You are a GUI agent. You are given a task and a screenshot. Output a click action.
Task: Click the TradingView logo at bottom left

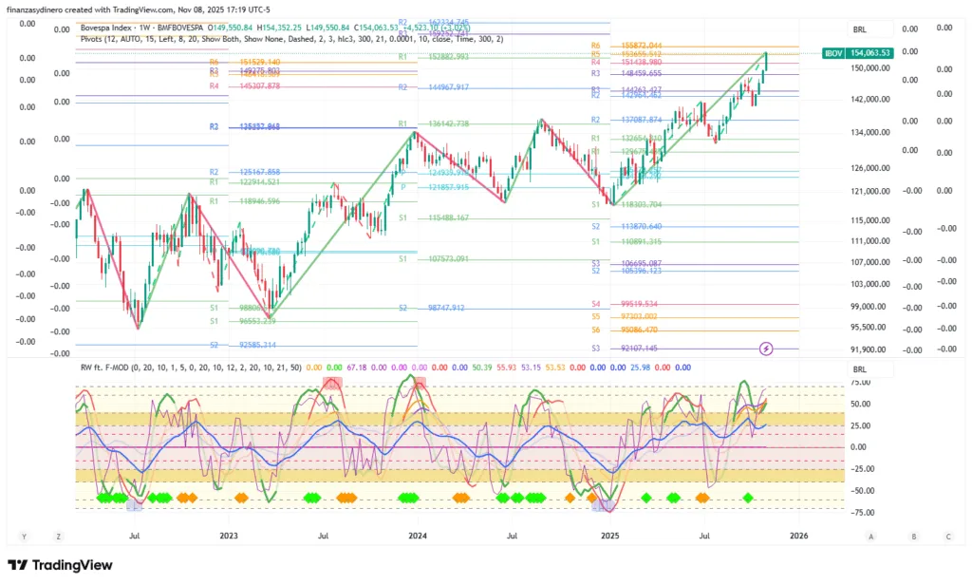[60, 565]
